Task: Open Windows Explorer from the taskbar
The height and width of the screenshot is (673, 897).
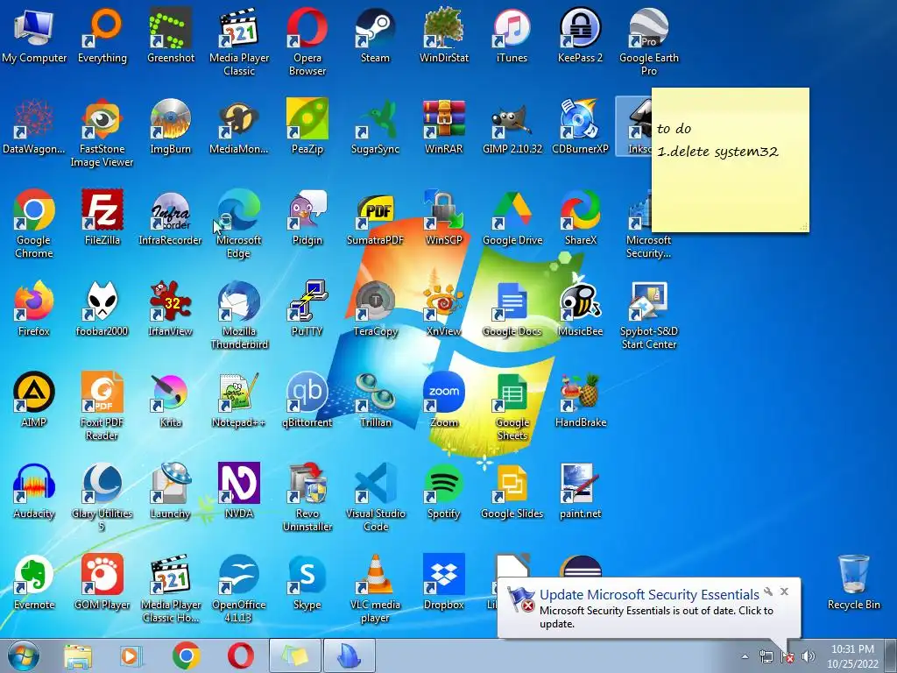Action: click(77, 655)
